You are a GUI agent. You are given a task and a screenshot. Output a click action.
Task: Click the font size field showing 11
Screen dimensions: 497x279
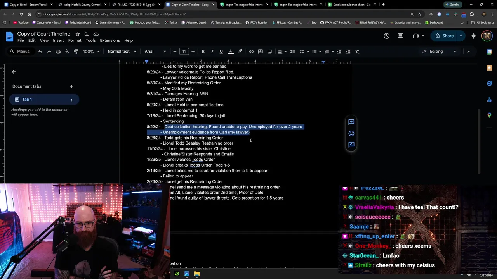click(184, 52)
